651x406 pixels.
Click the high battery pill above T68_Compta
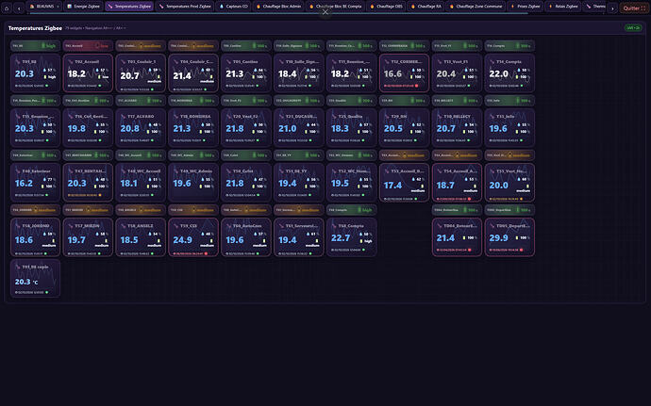[351, 210]
